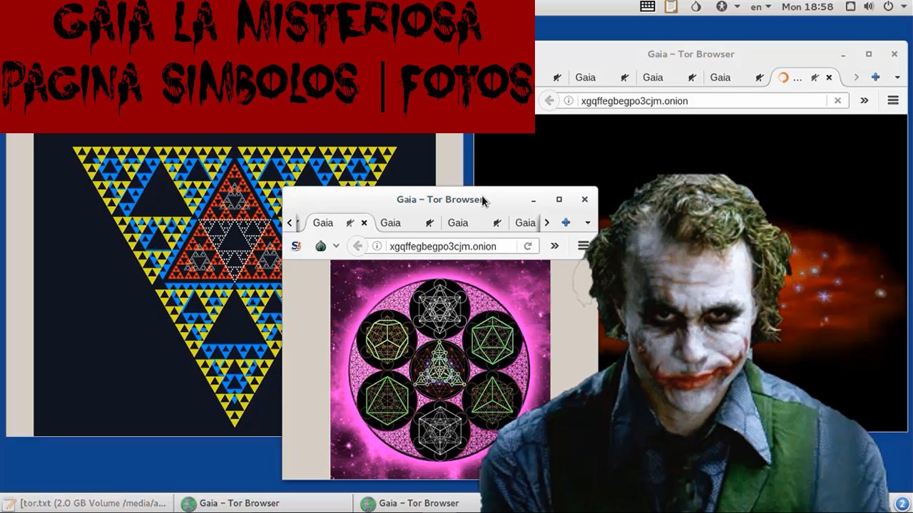Click the Tor onion button in front window
The height and width of the screenshot is (513, 913).
coord(320,246)
